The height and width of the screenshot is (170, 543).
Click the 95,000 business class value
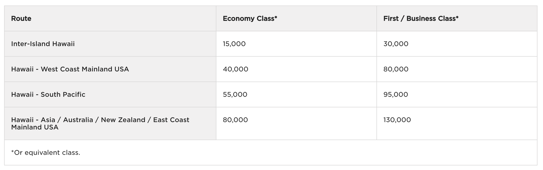(396, 95)
